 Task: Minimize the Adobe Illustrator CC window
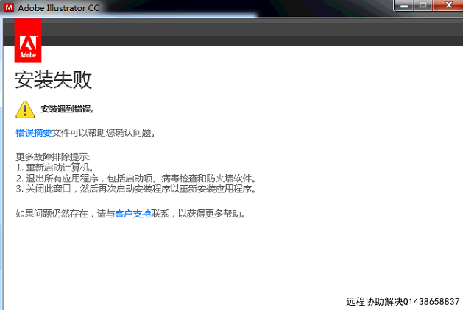404,5
